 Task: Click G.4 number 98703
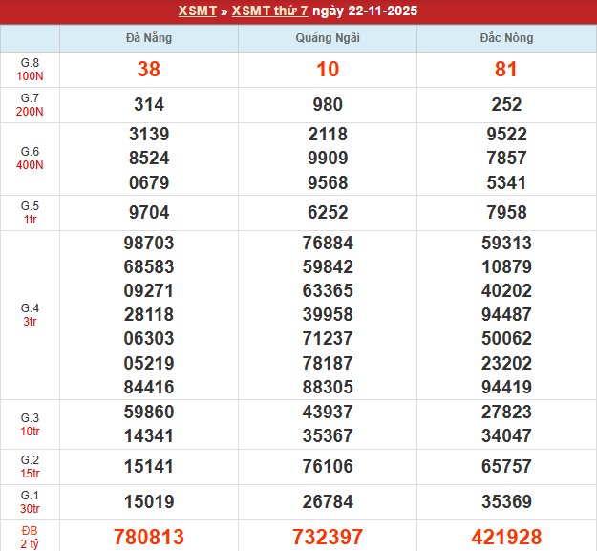(149, 243)
